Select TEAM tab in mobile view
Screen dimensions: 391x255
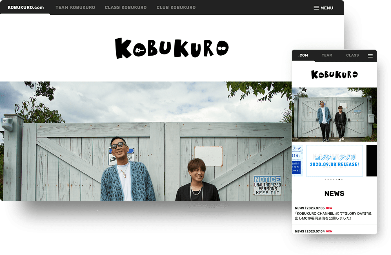[327, 55]
